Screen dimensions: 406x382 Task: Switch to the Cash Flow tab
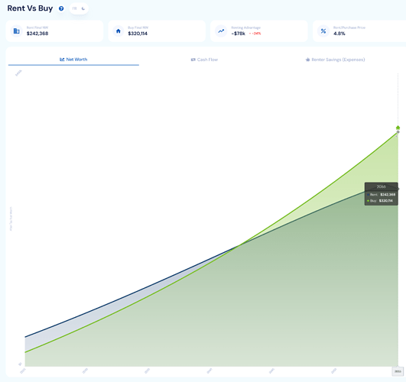click(204, 60)
